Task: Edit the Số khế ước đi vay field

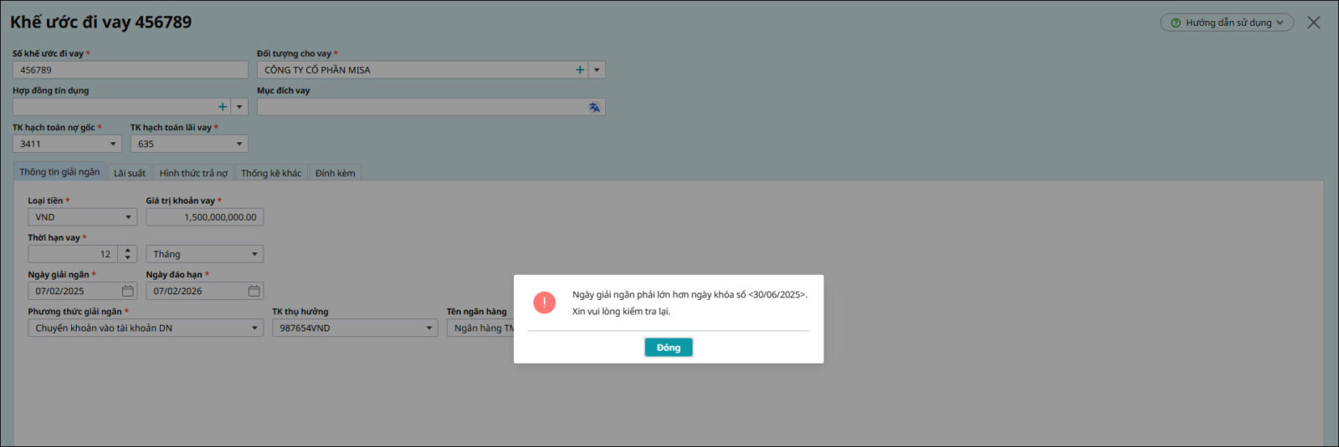Action: click(130, 70)
